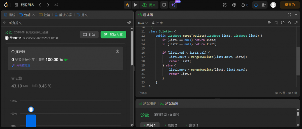Open the 問題列表 problem list
302x129 pixels.
[24, 5]
